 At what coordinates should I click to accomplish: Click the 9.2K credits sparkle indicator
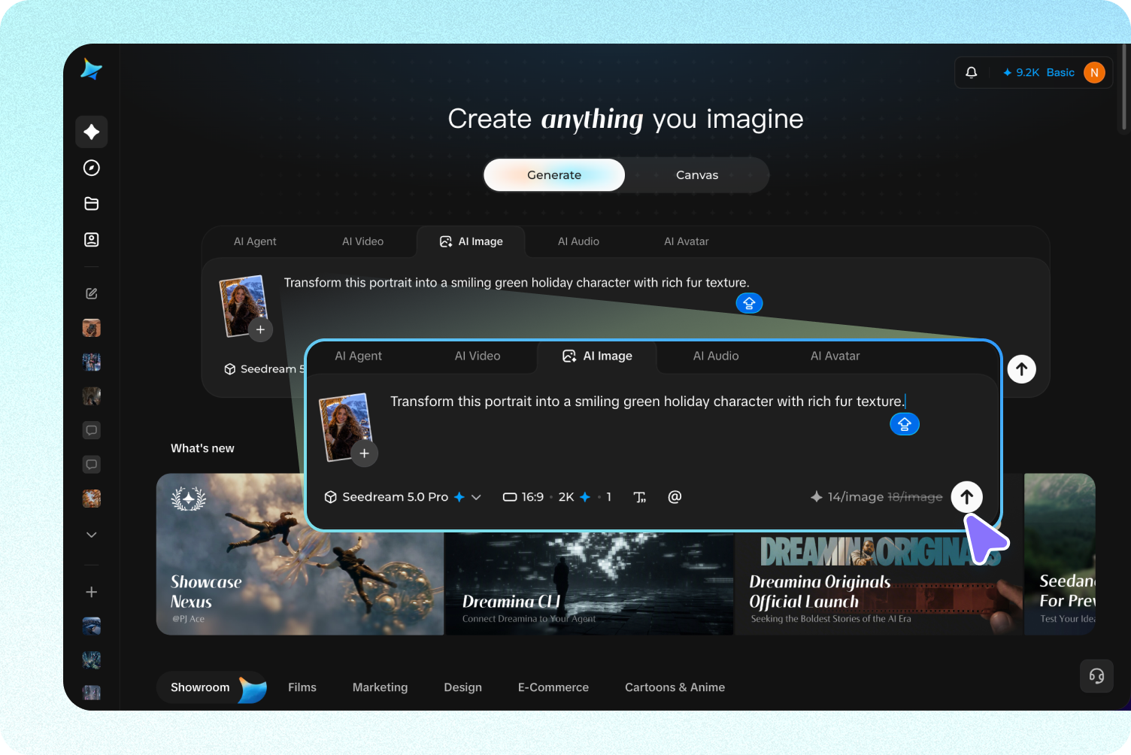[1020, 72]
